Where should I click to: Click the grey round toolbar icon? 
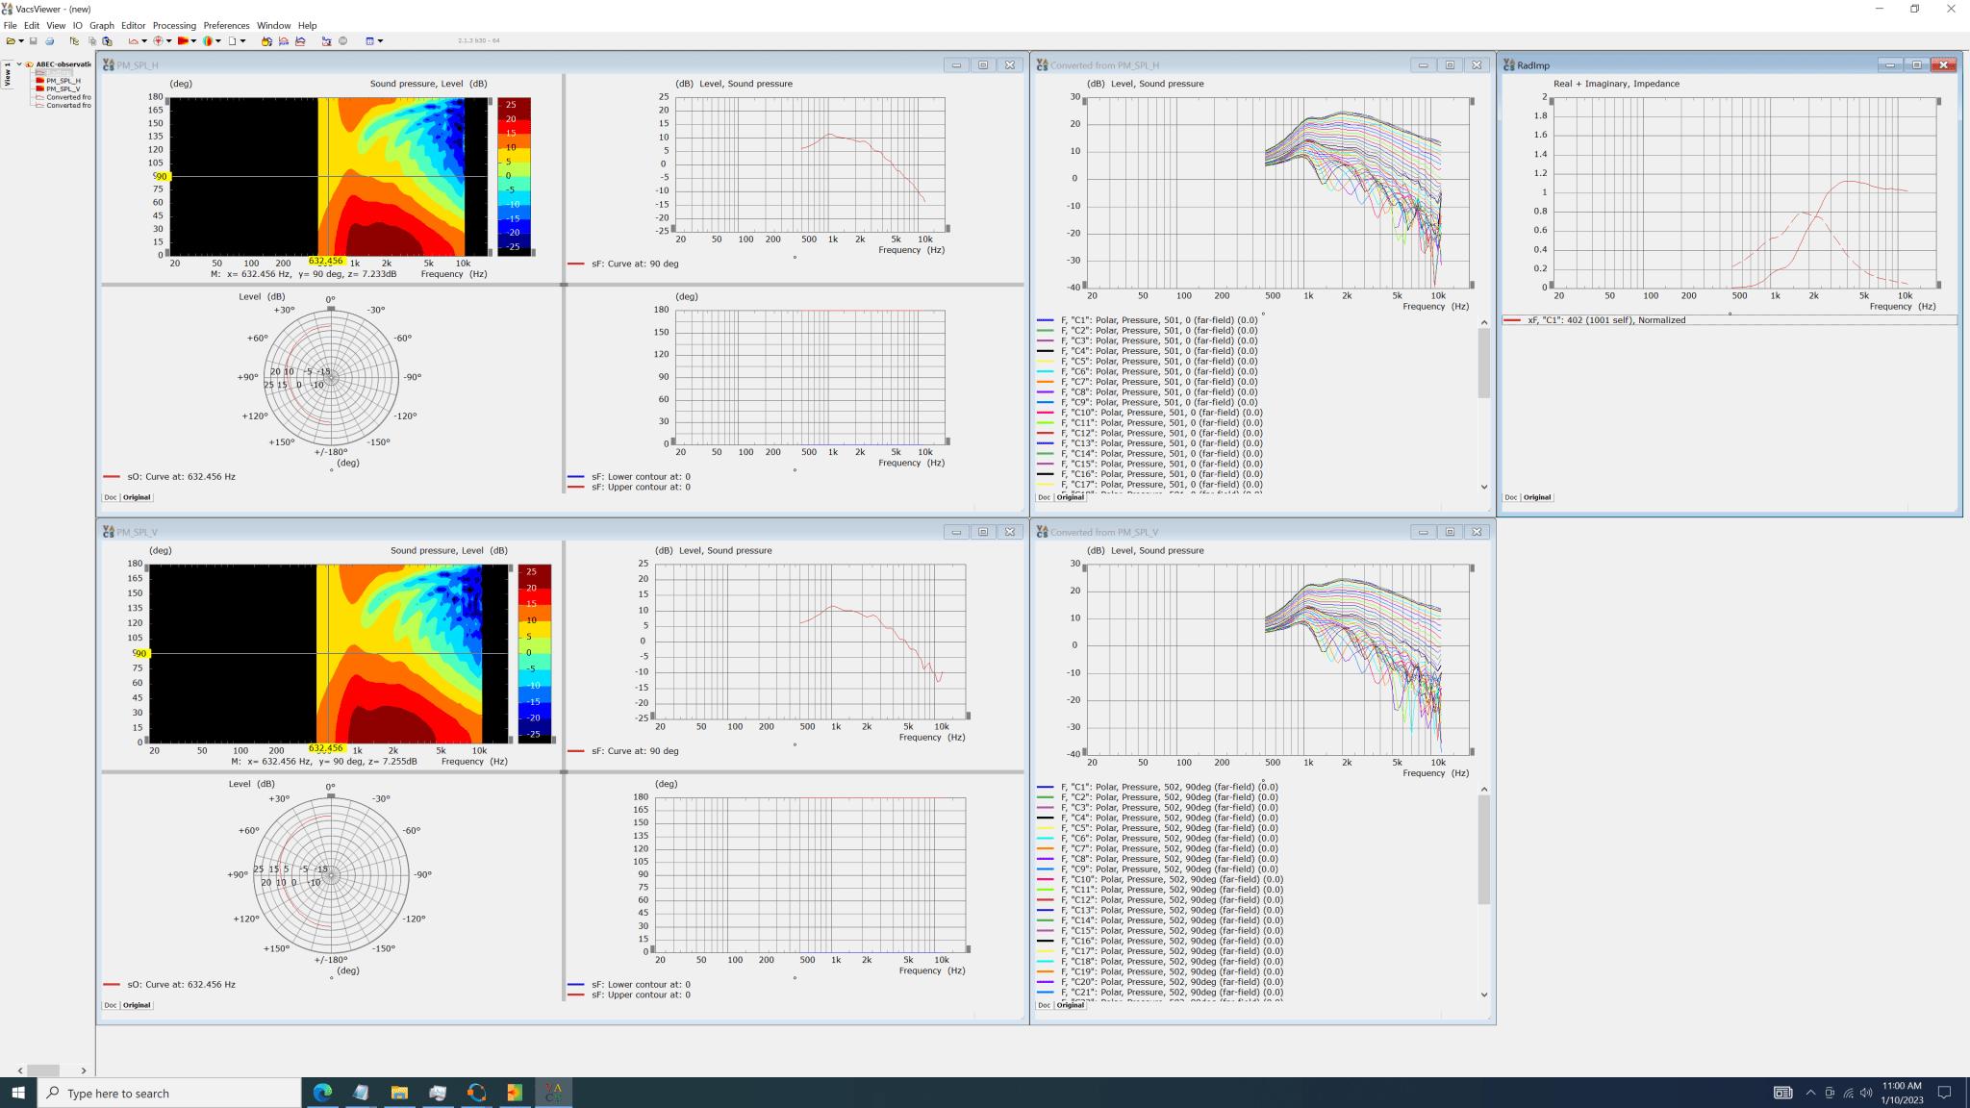[x=342, y=41]
